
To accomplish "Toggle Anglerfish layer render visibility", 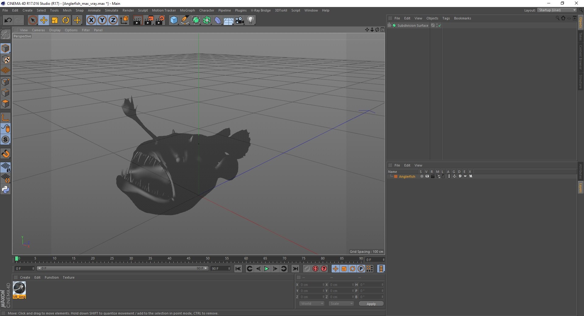I will point(433,176).
